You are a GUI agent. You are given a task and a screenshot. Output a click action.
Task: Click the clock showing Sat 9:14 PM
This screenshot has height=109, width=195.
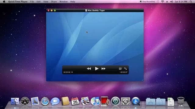point(181,2)
